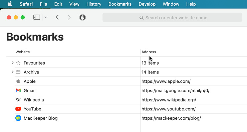Expand the Favourites folder chevron
247x132 pixels.
tap(12, 63)
